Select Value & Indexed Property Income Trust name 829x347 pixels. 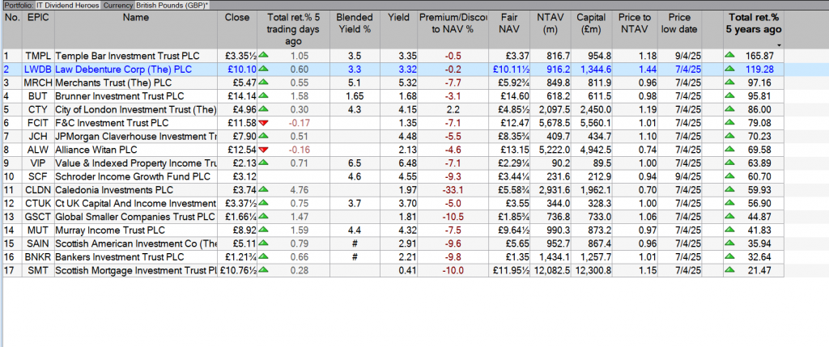click(136, 163)
